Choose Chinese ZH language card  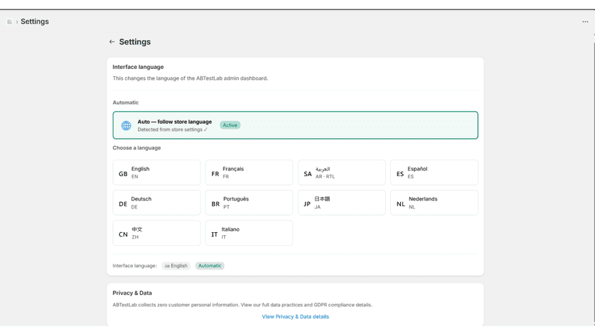tap(157, 233)
